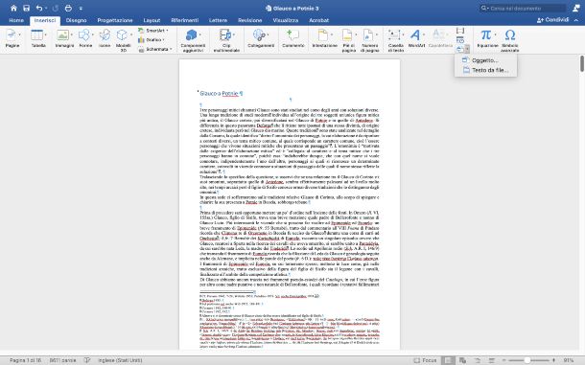The height and width of the screenshot is (365, 585).
Task: Change language Inglese (Stati Uniti)
Action: pyautogui.click(x=120, y=360)
